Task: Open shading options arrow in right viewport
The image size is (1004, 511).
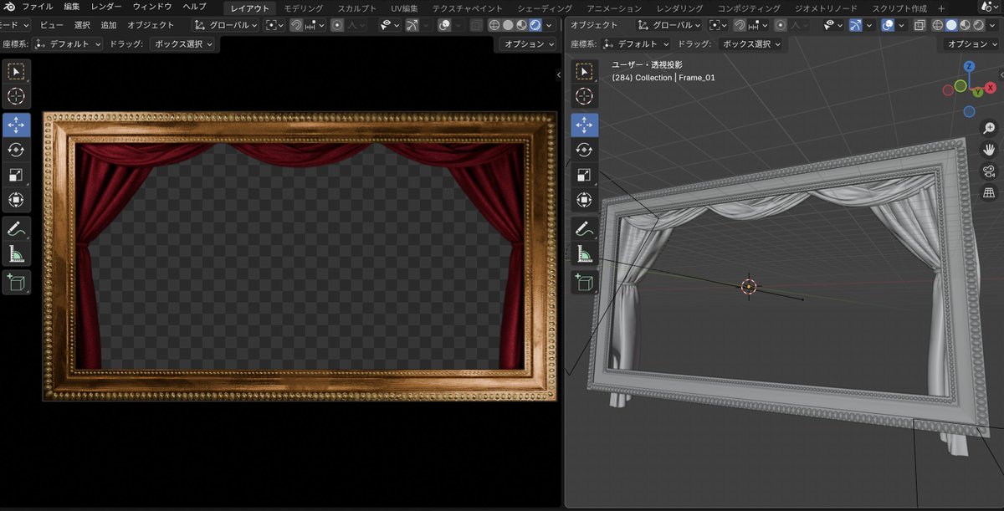Action: [x=992, y=25]
